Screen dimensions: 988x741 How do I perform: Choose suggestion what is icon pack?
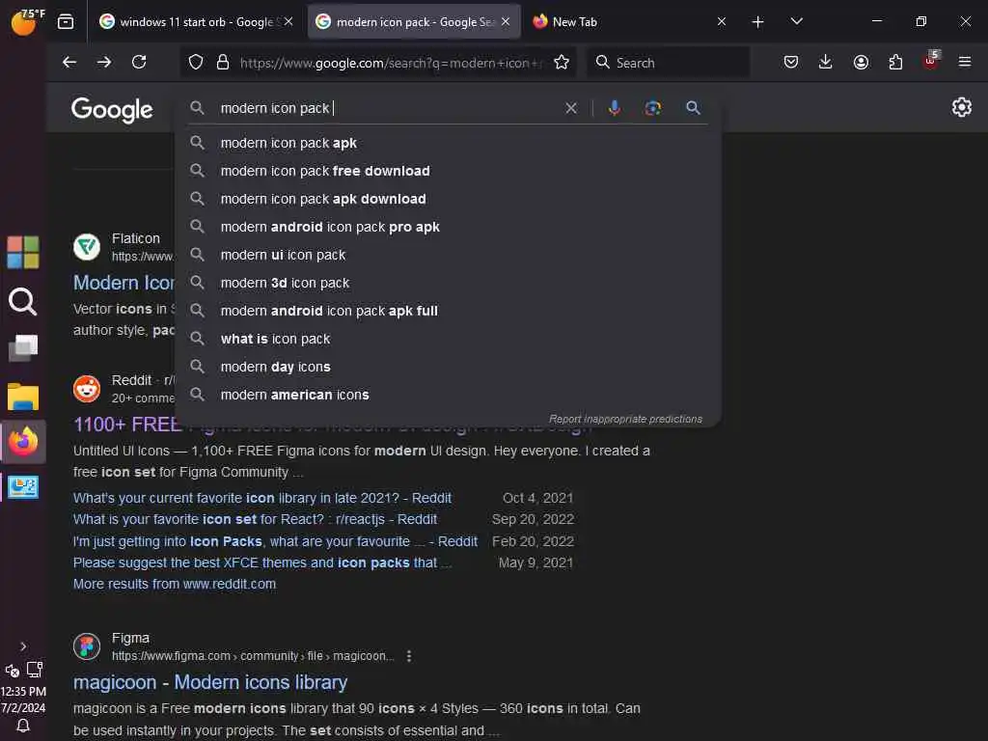449,339
